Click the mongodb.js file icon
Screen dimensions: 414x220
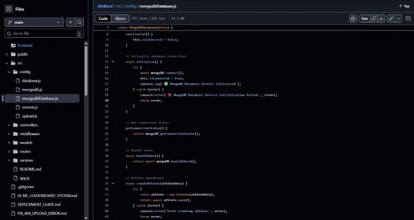click(18, 90)
